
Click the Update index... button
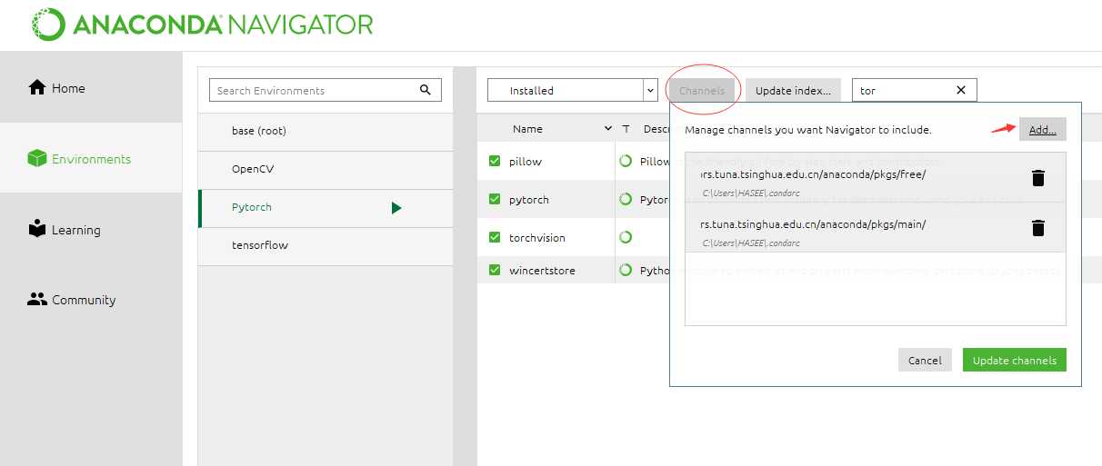click(x=793, y=90)
